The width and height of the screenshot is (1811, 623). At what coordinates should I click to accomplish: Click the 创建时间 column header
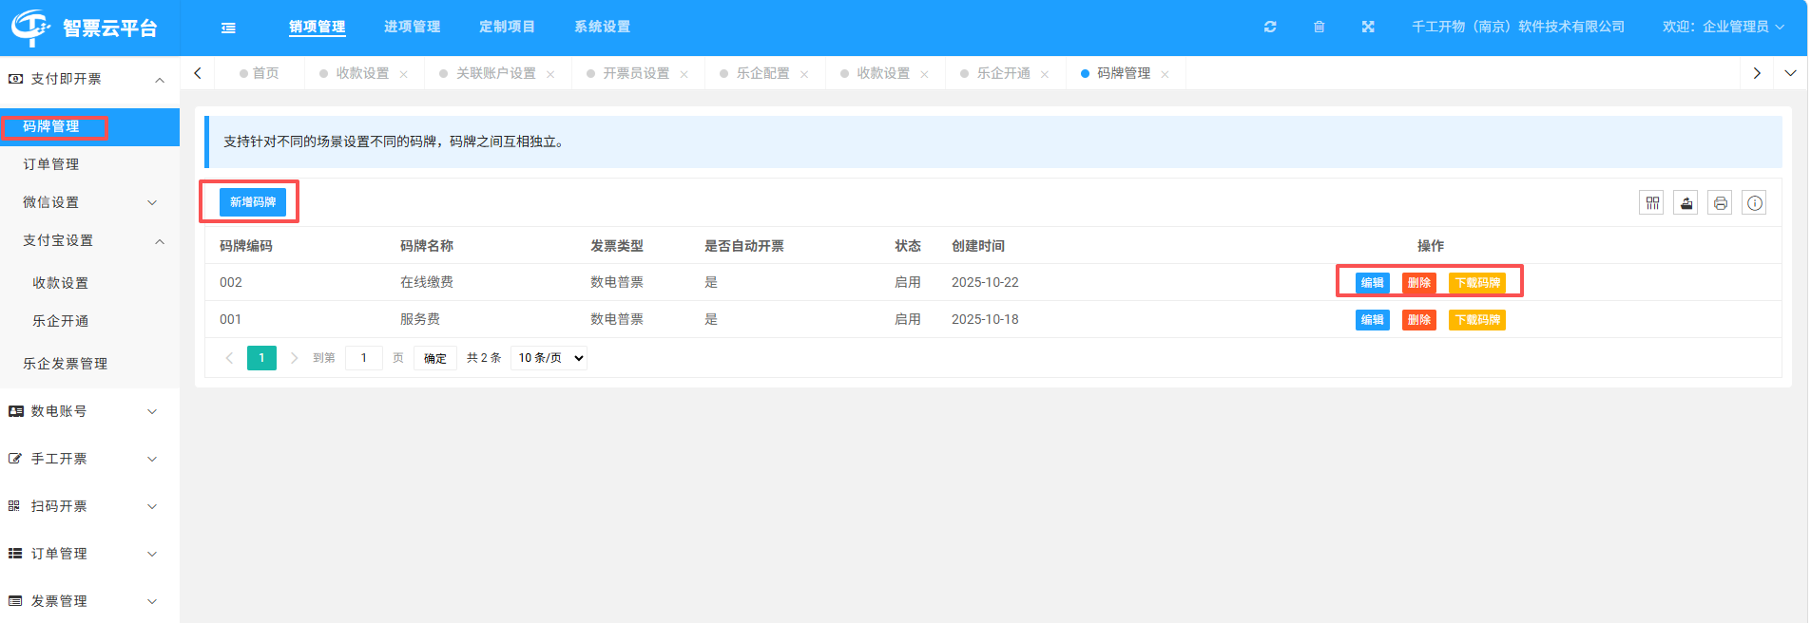978,246
